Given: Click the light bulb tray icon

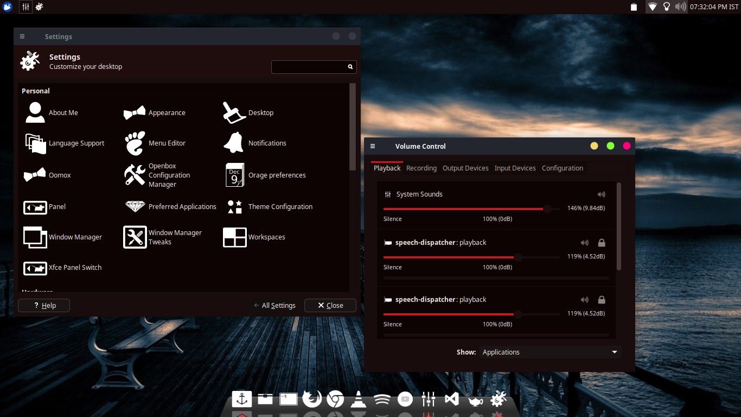Looking at the screenshot, I should click(666, 7).
